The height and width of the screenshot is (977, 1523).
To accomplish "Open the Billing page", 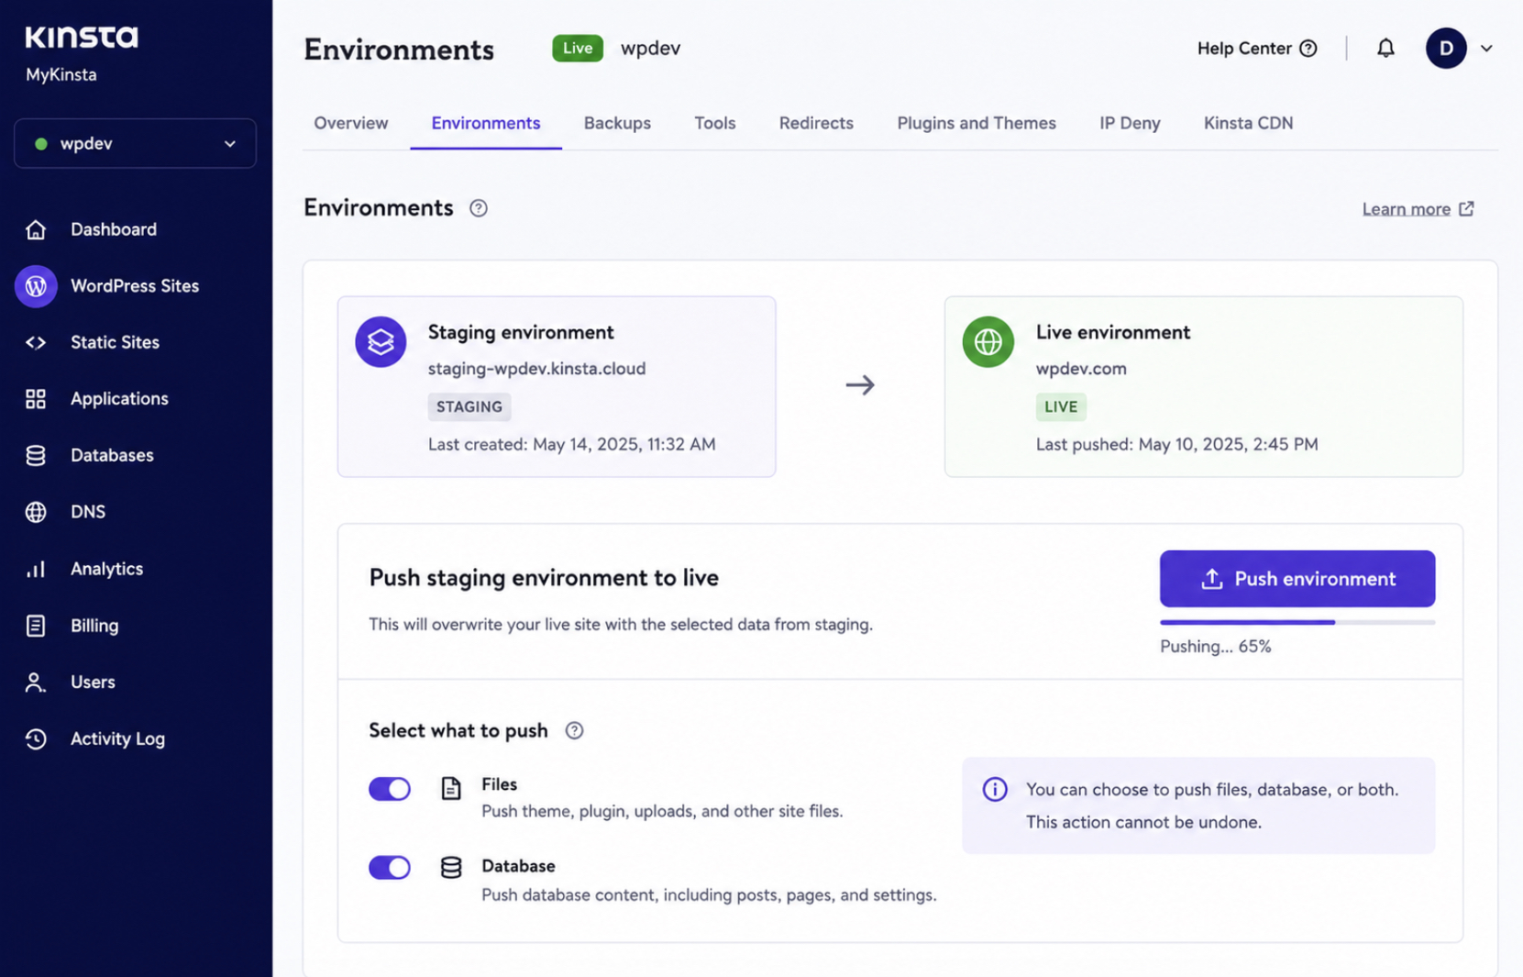I will pos(94,626).
